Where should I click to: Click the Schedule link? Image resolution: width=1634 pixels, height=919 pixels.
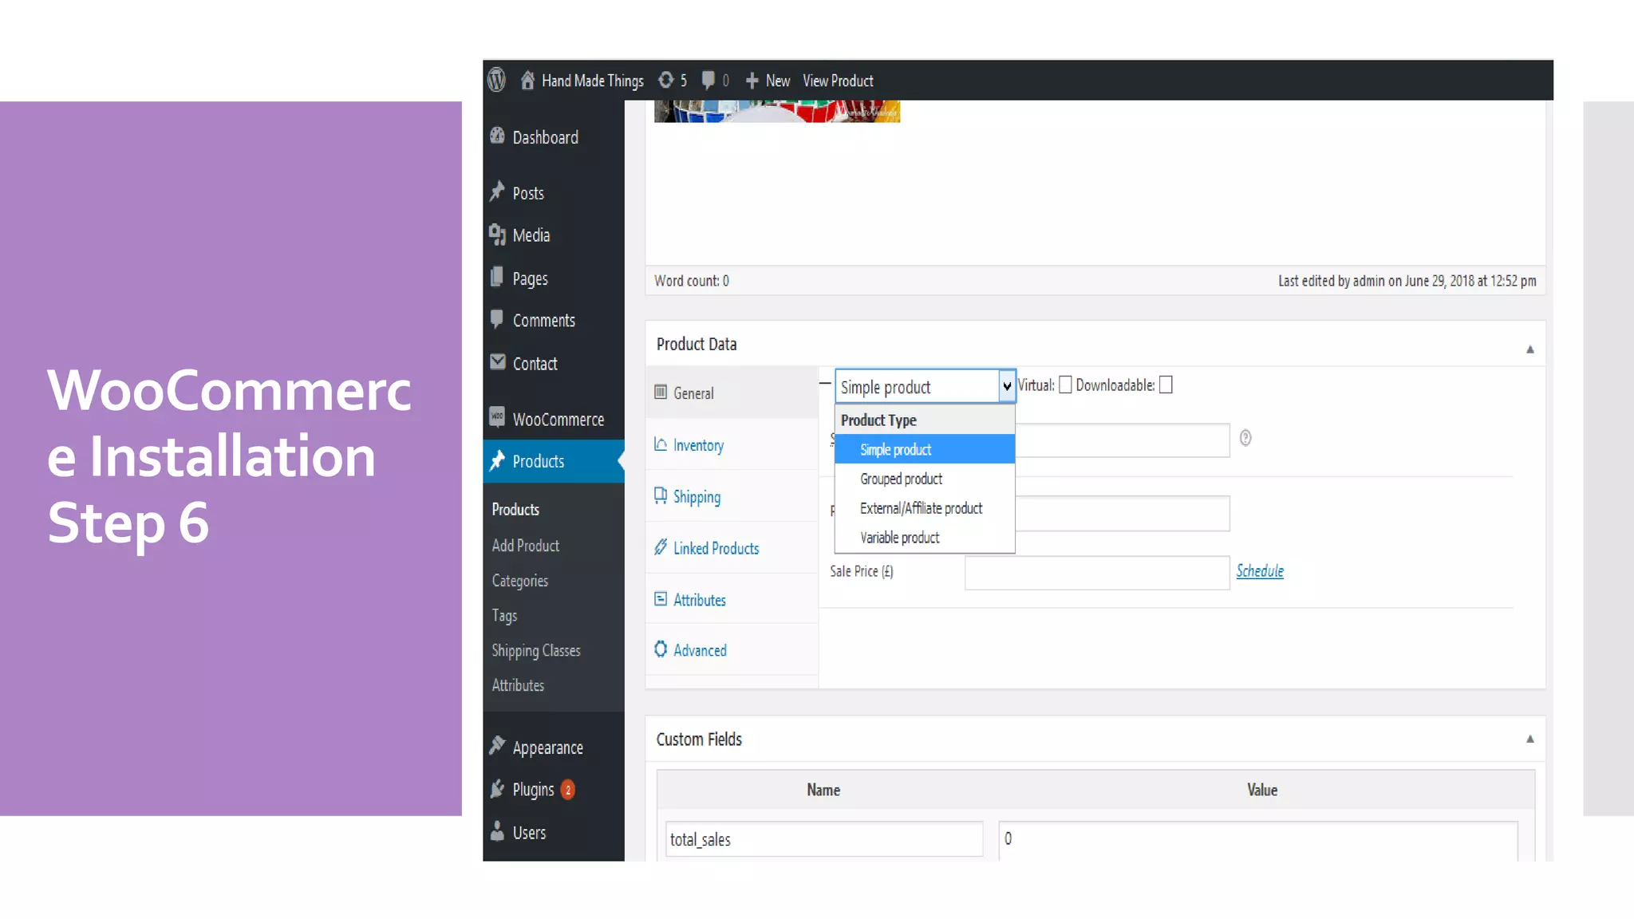pyautogui.click(x=1260, y=571)
